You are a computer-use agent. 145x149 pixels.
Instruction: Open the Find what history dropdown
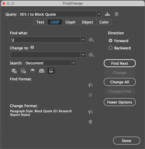coord(83,40)
